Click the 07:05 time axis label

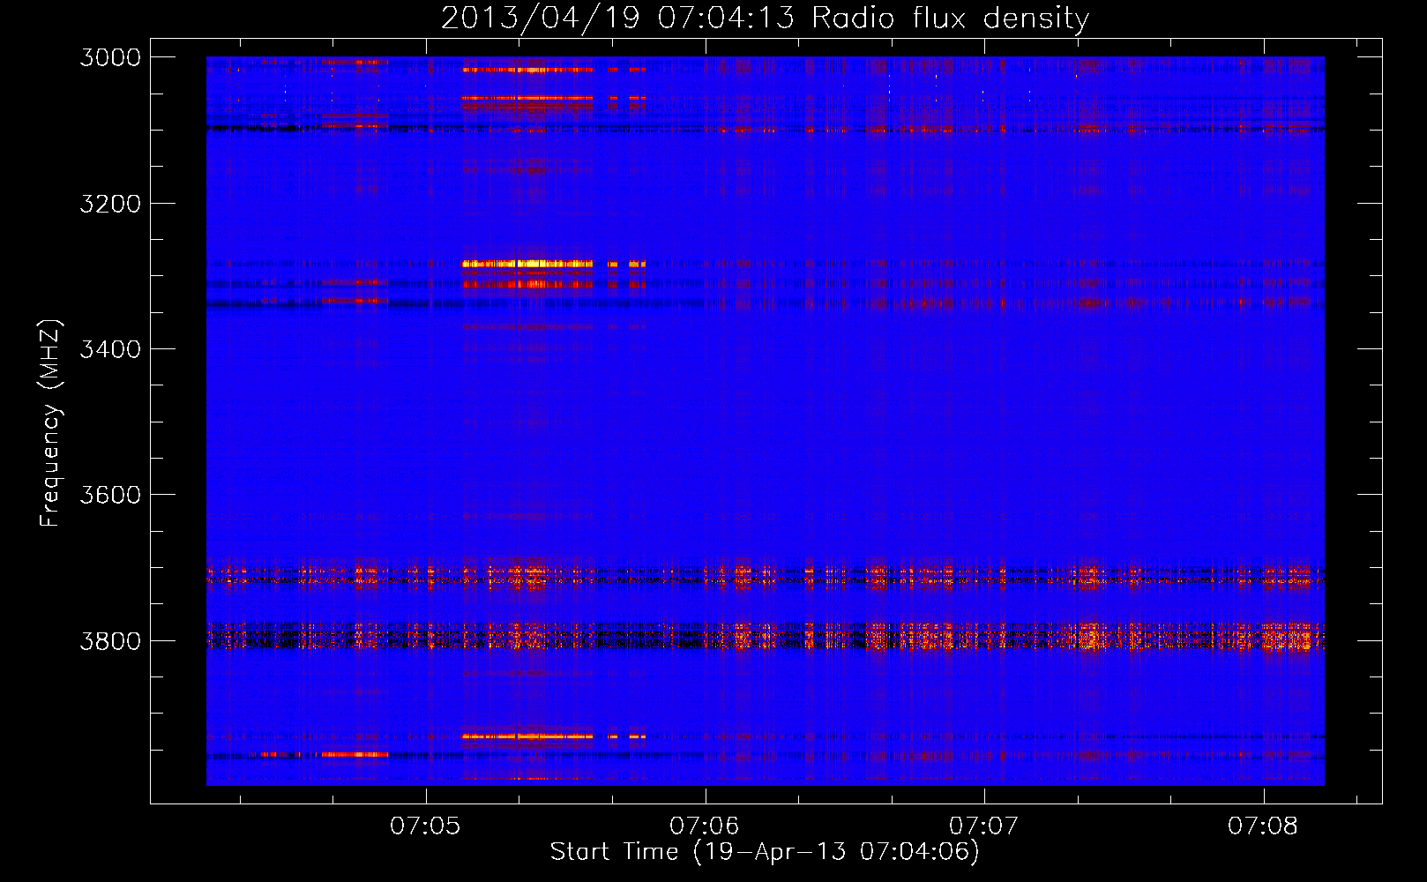(425, 826)
